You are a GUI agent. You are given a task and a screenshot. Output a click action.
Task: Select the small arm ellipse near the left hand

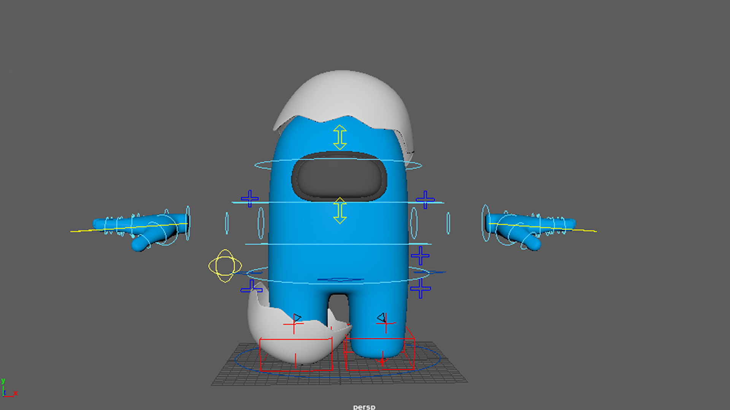(227, 223)
